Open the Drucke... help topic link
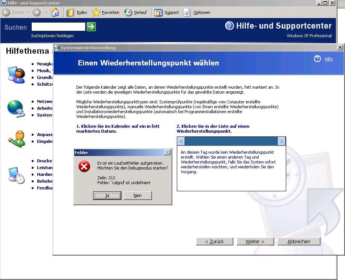 coord(44,161)
